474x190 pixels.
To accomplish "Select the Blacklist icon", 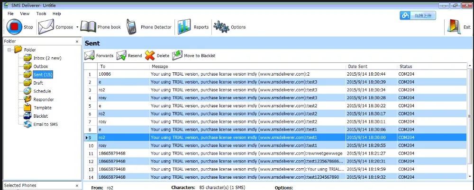I will [x=28, y=116].
